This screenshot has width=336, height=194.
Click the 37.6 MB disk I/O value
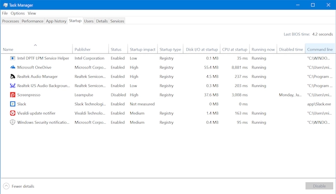(x=211, y=95)
